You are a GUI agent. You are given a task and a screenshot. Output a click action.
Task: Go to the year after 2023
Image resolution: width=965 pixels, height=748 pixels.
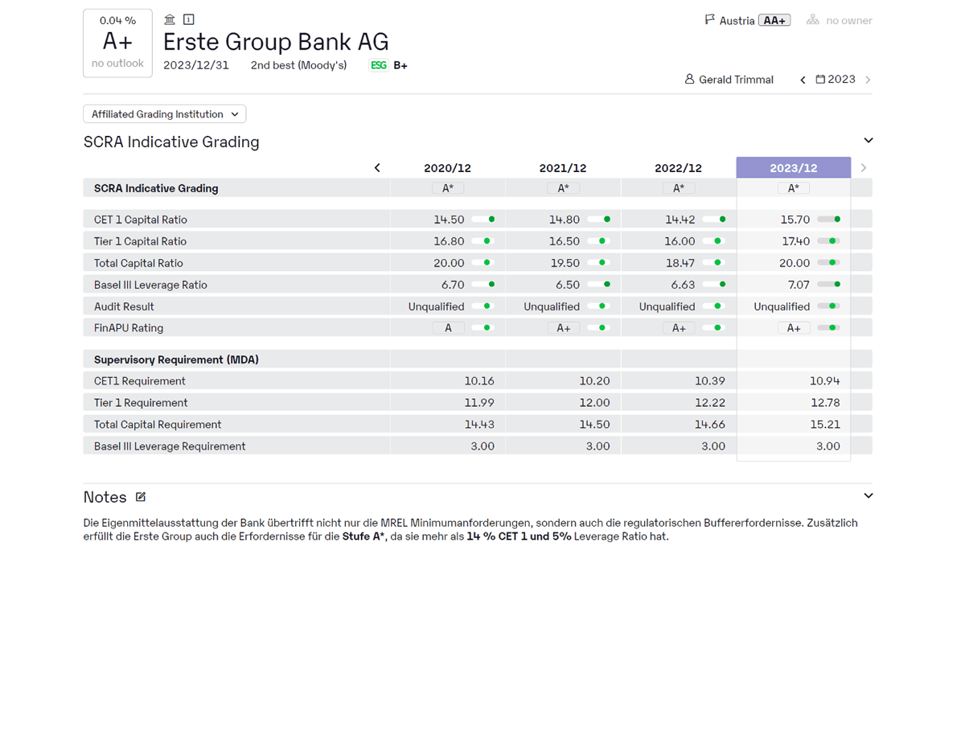tap(868, 80)
